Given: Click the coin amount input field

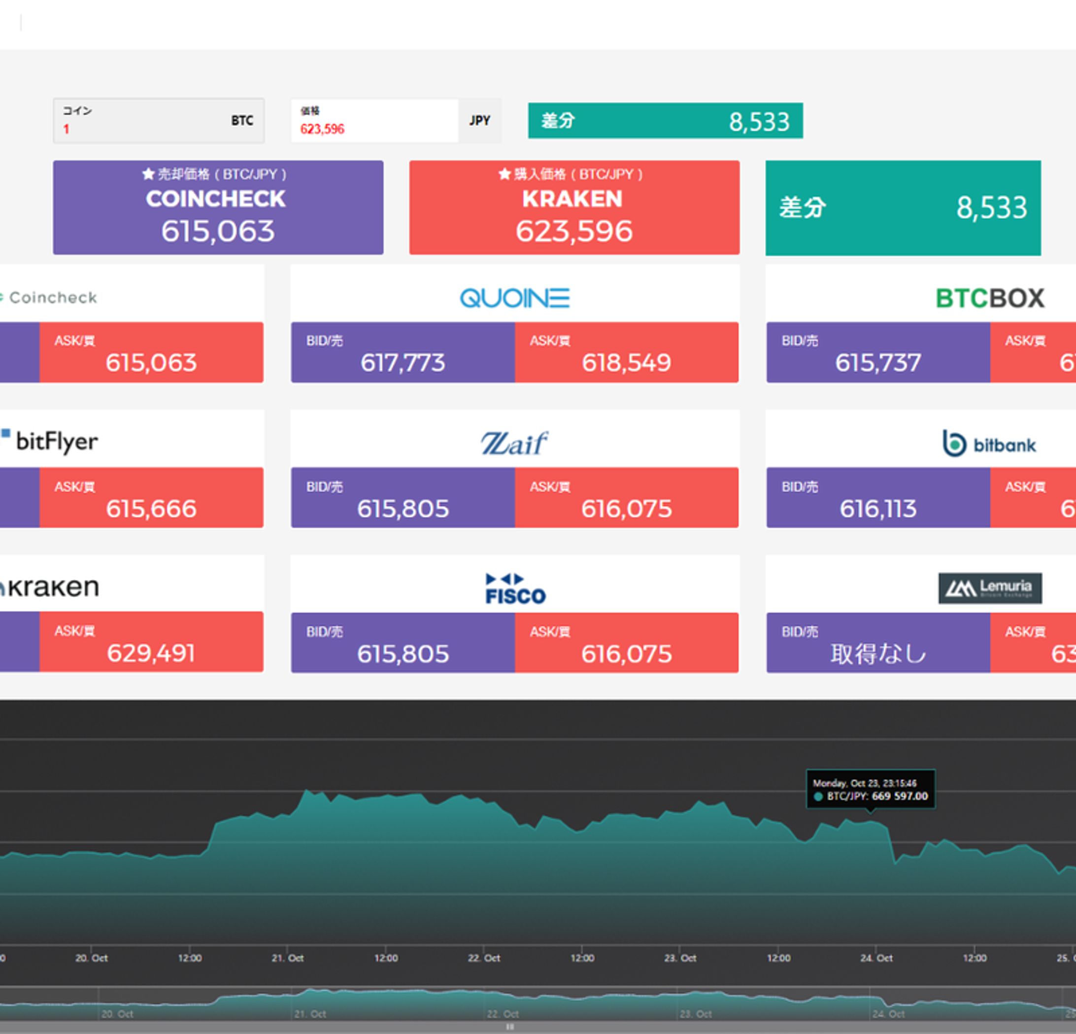Looking at the screenshot, I should pos(159,120).
